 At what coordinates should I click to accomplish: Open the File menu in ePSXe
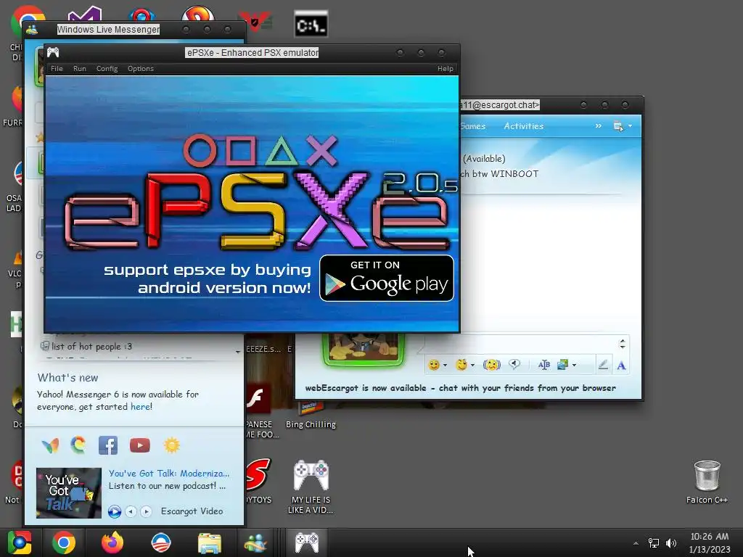[x=57, y=69]
